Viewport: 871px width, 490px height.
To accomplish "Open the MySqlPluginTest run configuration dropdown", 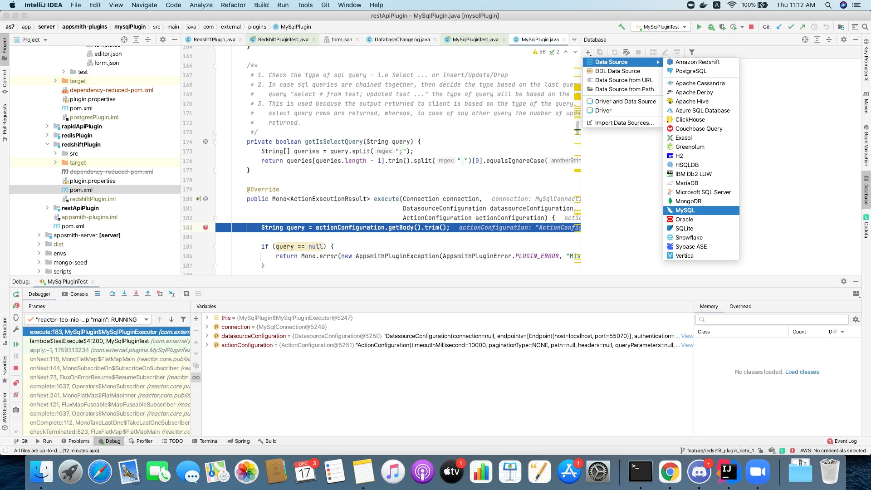I will tap(661, 27).
